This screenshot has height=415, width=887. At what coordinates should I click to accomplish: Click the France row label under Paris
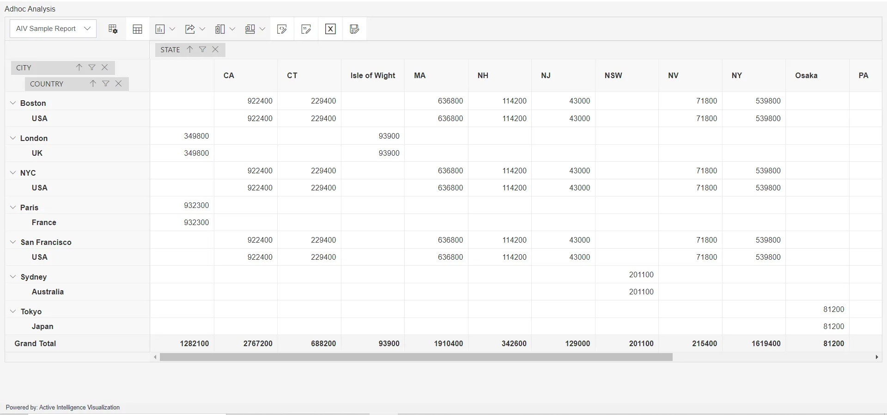pos(44,222)
